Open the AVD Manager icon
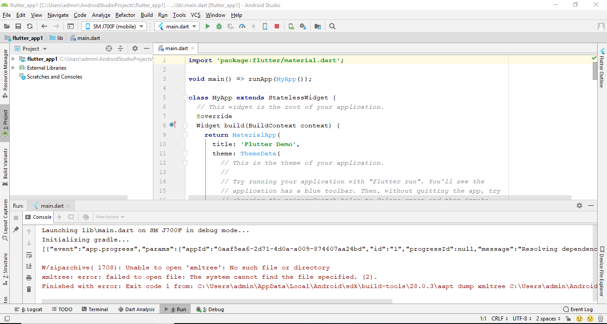 tap(291, 27)
